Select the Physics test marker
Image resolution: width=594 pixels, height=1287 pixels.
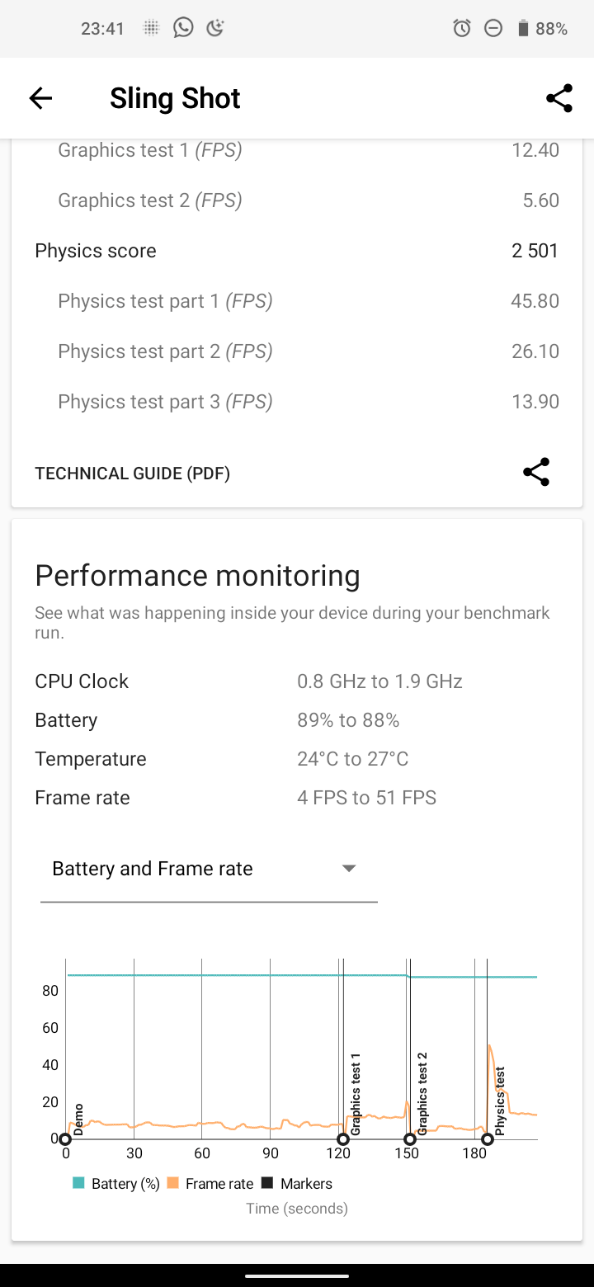[x=488, y=1139]
